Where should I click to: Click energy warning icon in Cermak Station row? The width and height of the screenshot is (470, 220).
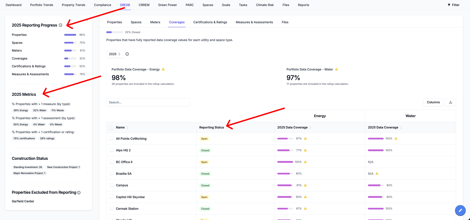(305, 209)
